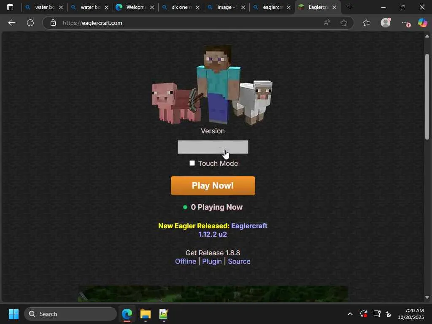
Task: Open the Offline download link
Action: coord(186,261)
